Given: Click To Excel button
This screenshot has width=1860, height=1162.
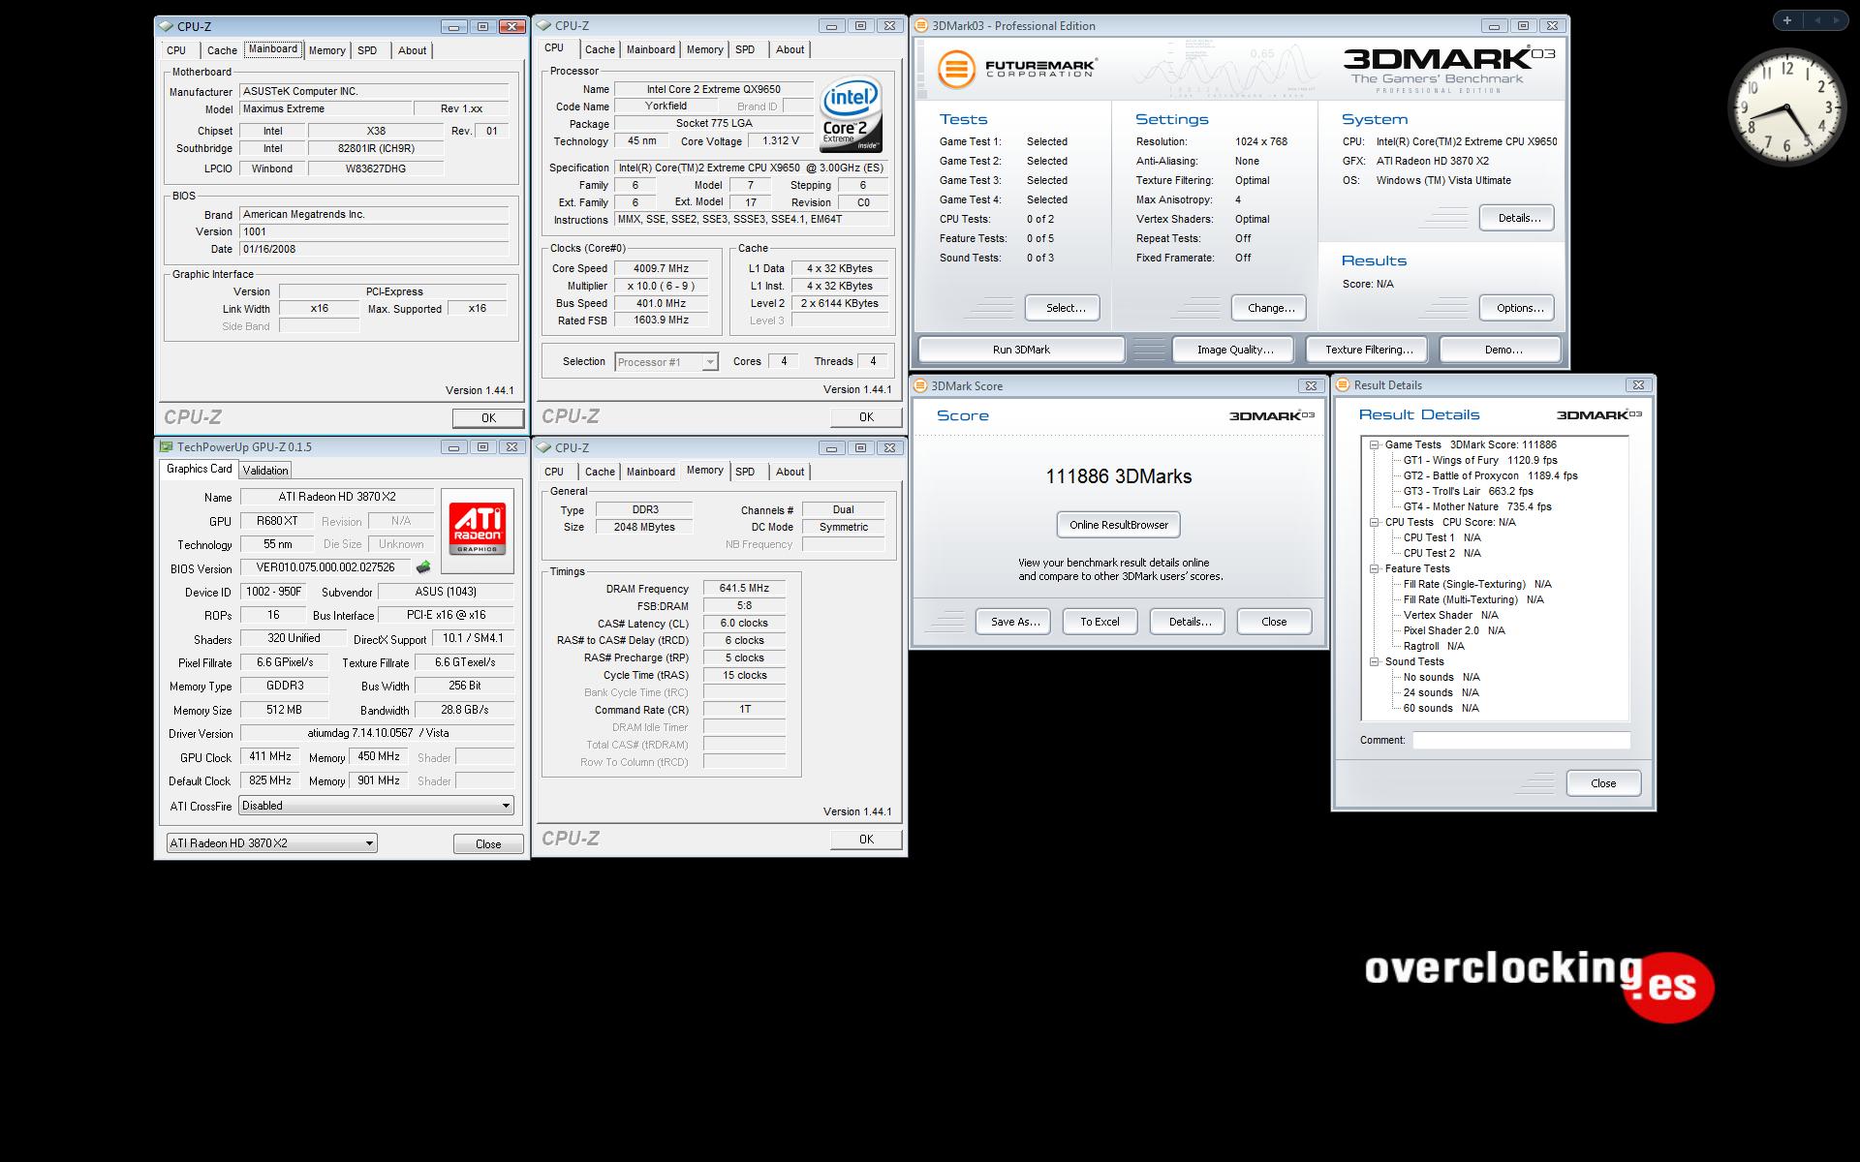Looking at the screenshot, I should [x=1100, y=622].
